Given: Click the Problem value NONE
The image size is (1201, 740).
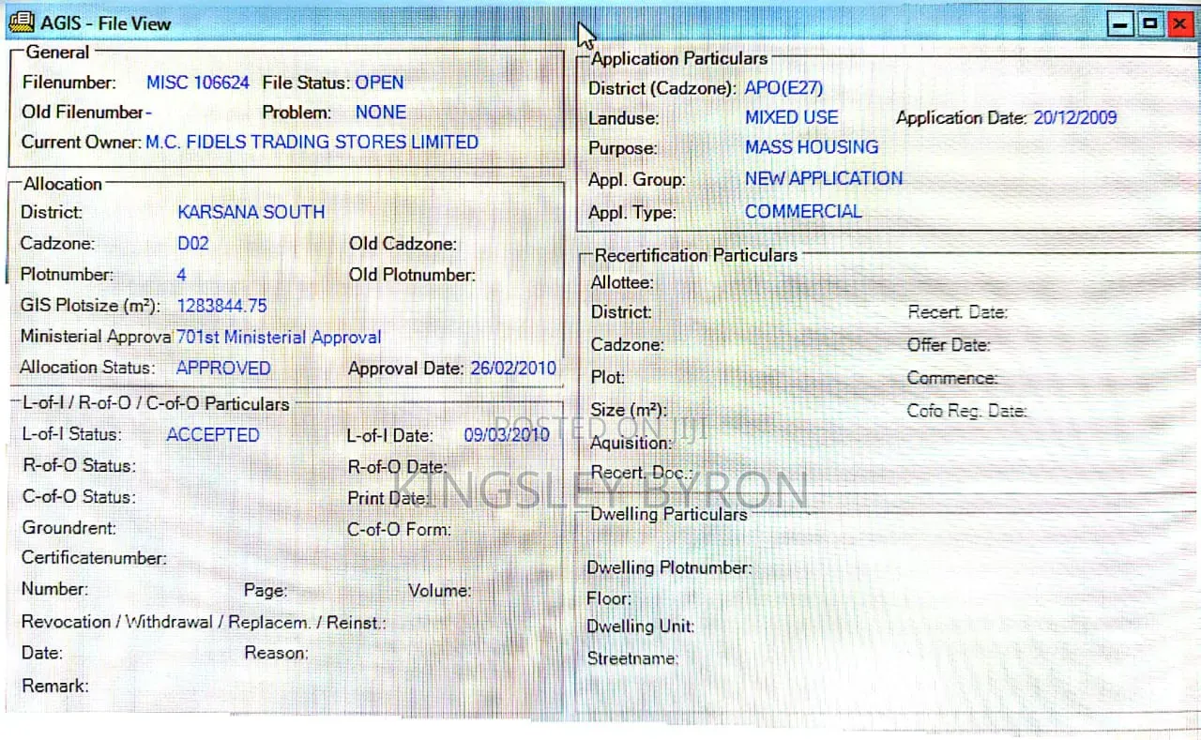Looking at the screenshot, I should click(381, 112).
